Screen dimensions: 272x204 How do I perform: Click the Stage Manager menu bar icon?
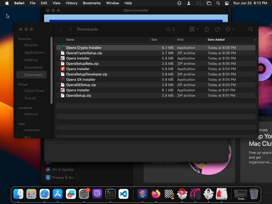(x=199, y=3)
